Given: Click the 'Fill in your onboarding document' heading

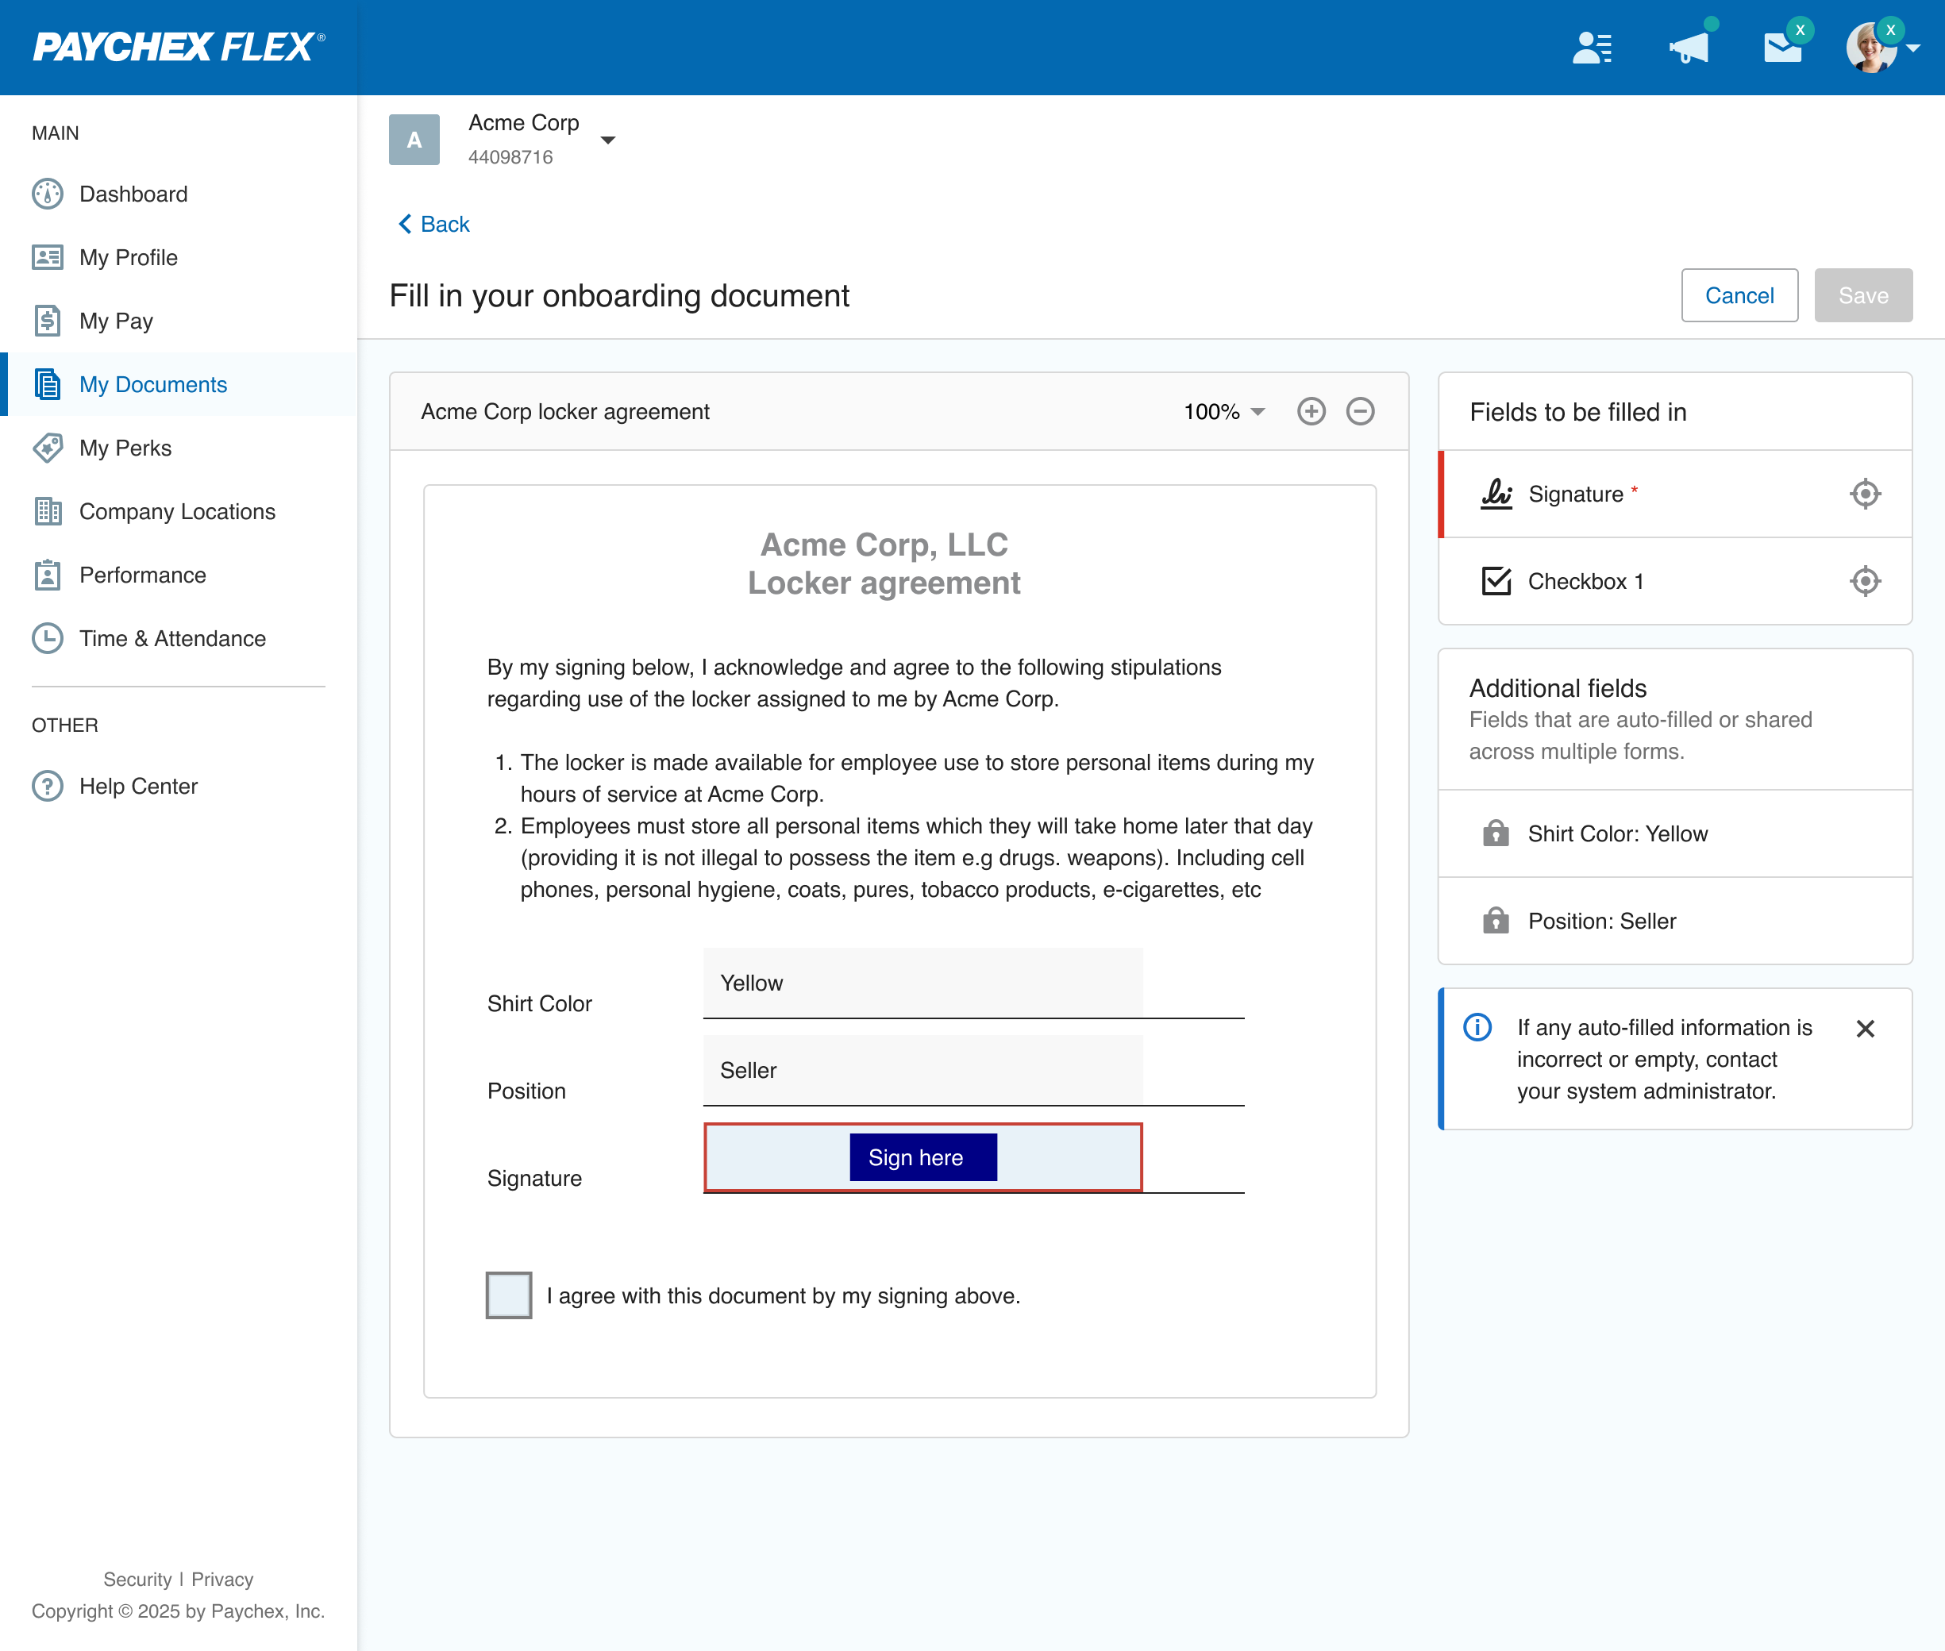Looking at the screenshot, I should point(620,296).
